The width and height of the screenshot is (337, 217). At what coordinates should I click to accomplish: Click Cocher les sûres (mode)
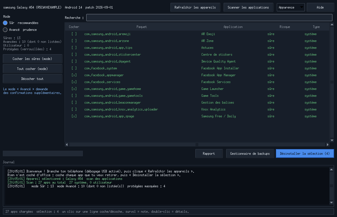tap(33, 59)
